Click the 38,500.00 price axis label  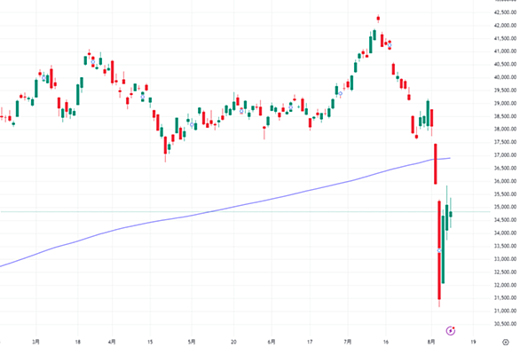(x=505, y=116)
